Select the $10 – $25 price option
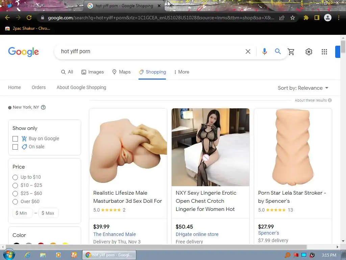Image resolution: width=346 pixels, height=260 pixels. coord(15,186)
